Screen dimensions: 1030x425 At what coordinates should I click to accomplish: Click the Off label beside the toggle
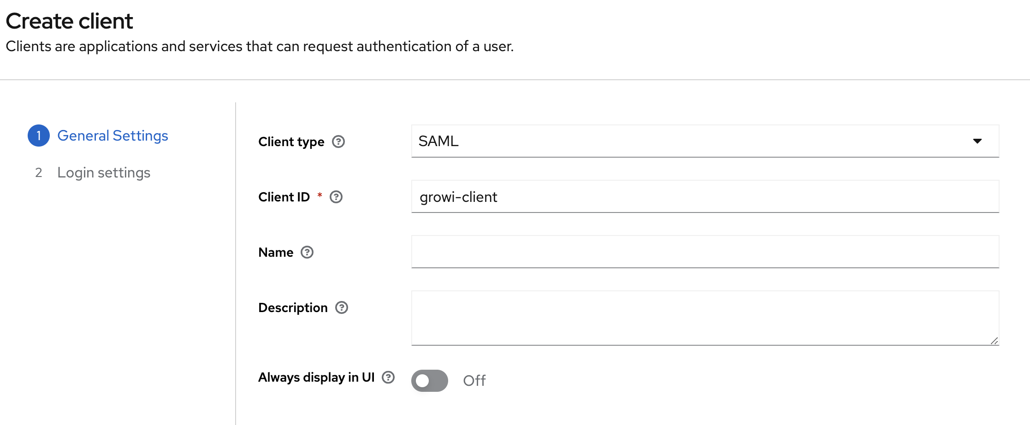pos(474,381)
